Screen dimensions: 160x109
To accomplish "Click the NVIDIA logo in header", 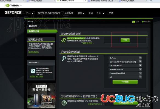I will pos(12,5).
